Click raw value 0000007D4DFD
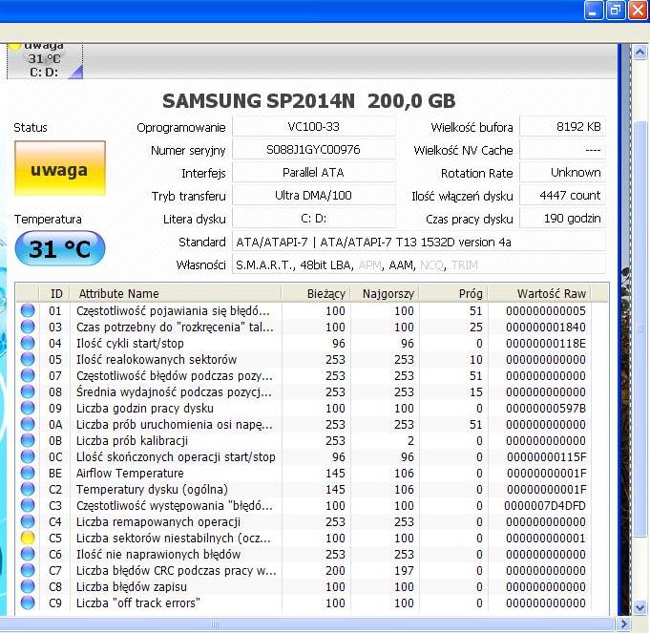650x634 pixels. (545, 505)
